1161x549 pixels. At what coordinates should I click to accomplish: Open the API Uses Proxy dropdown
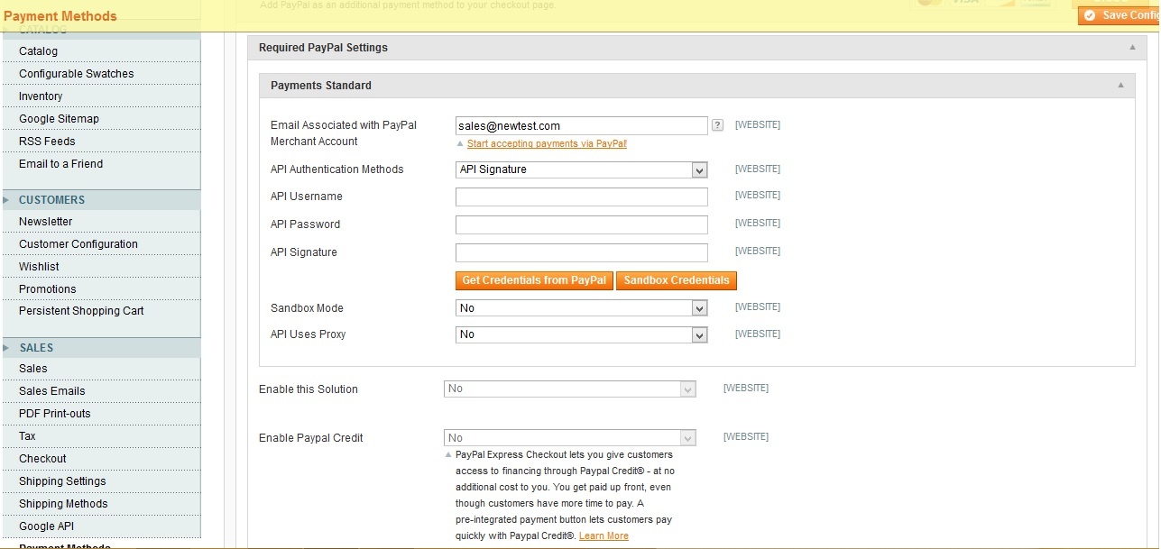pos(582,334)
